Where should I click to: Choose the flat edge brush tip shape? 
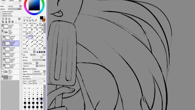(44, 52)
